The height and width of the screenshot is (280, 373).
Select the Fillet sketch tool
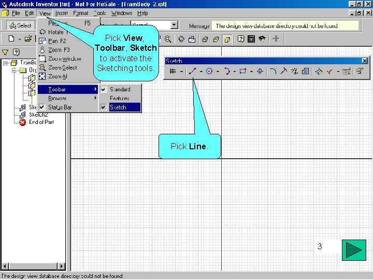[x=273, y=71]
